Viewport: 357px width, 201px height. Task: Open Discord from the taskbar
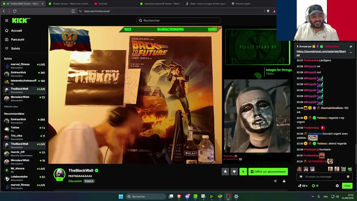coord(187,197)
